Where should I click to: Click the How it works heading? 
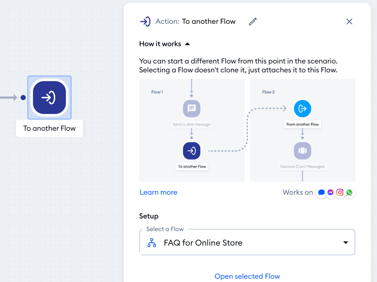160,44
